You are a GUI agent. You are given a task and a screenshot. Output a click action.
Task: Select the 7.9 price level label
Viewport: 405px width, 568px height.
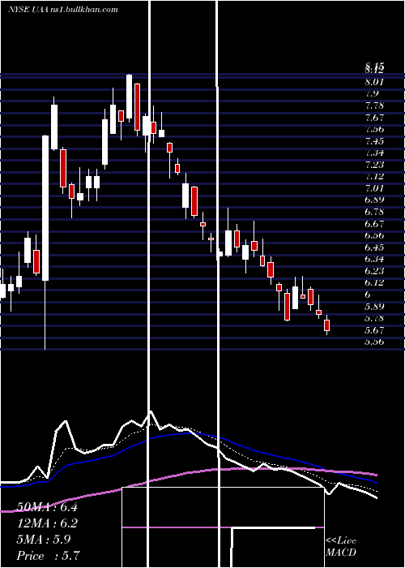(372, 94)
